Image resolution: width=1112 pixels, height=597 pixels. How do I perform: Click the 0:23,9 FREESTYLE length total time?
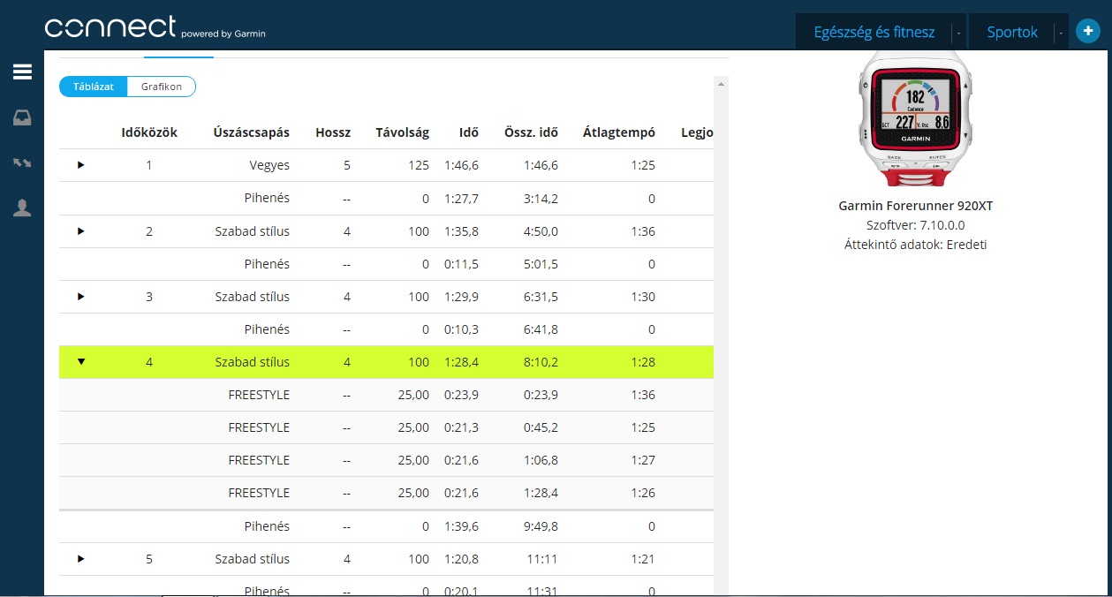[541, 395]
